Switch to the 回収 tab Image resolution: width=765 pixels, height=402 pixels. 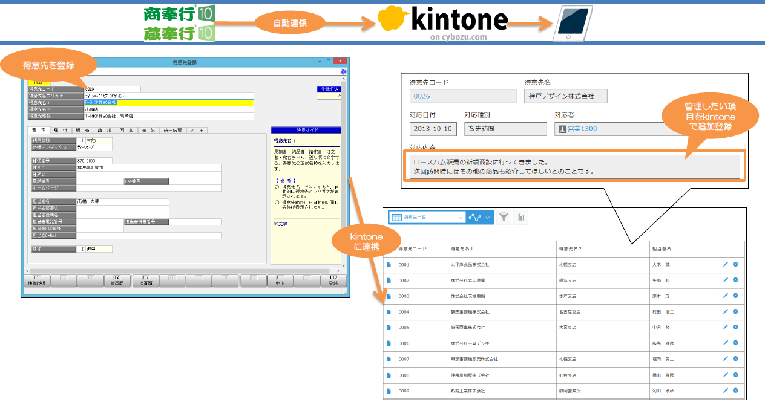pyautogui.click(x=126, y=130)
